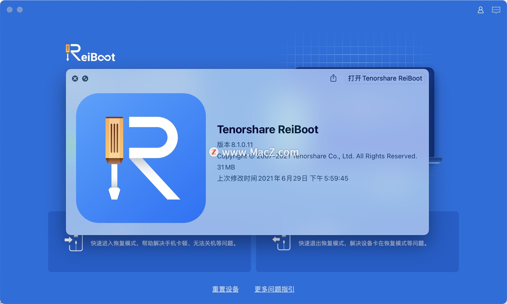Screen dimensions: 507x304
Task: Click the 31 MB file size text
Action: click(x=226, y=167)
